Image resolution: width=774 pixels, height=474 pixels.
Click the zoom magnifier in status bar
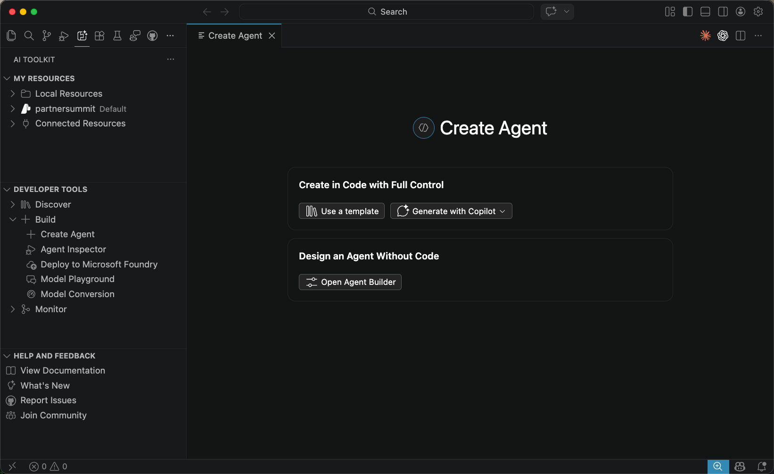[718, 466]
